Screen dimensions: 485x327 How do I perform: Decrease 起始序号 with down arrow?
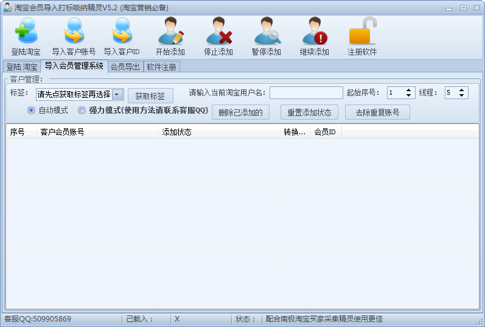(x=408, y=95)
